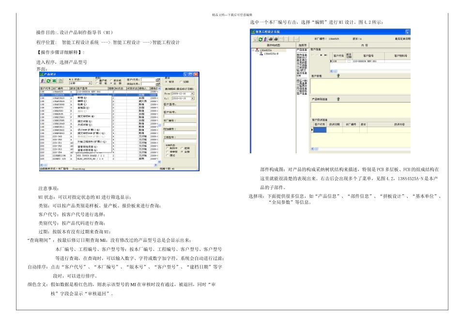
Task: Click into 工程型号 search field
Action: point(180,141)
